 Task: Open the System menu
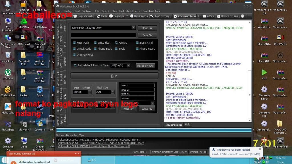(86, 11)
